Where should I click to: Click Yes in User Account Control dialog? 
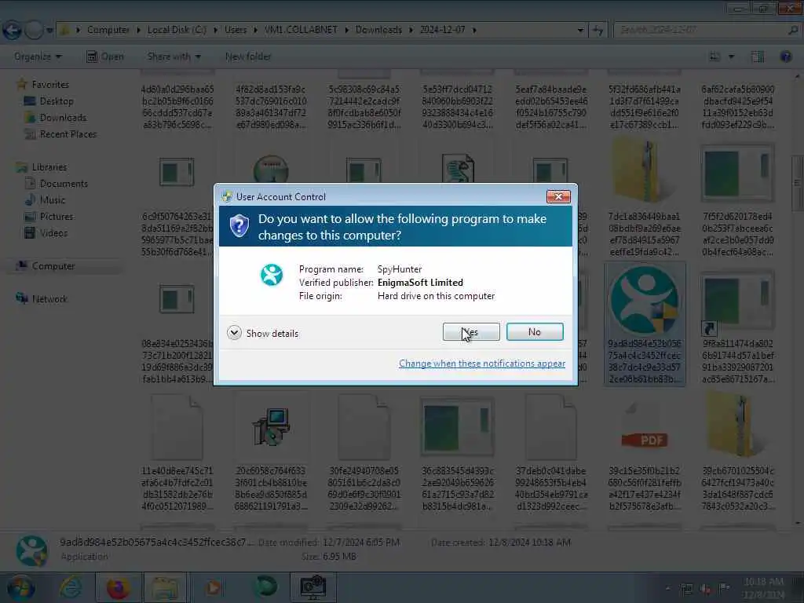click(471, 332)
